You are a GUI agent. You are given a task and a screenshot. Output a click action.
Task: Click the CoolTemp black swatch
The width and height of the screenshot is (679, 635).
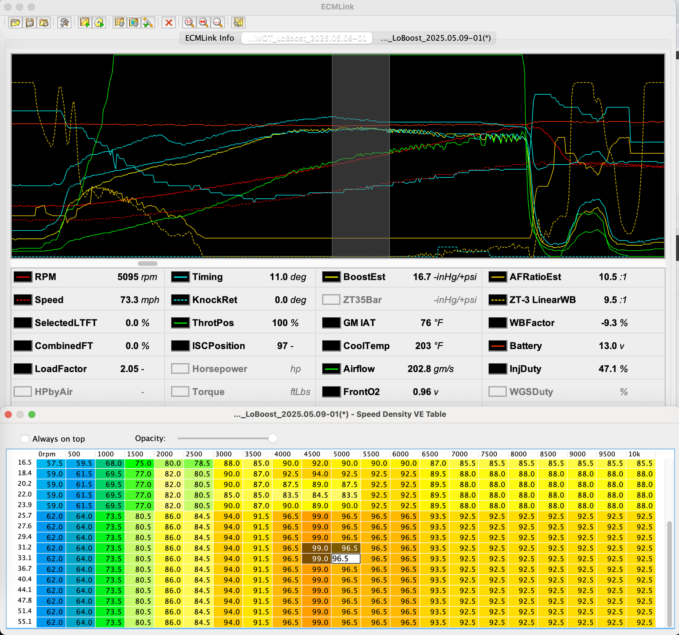point(331,346)
